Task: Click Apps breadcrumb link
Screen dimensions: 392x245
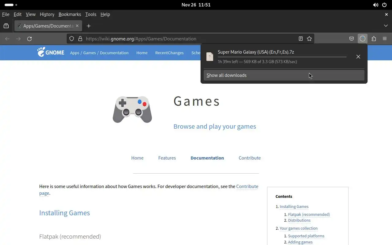Action: (x=74, y=53)
